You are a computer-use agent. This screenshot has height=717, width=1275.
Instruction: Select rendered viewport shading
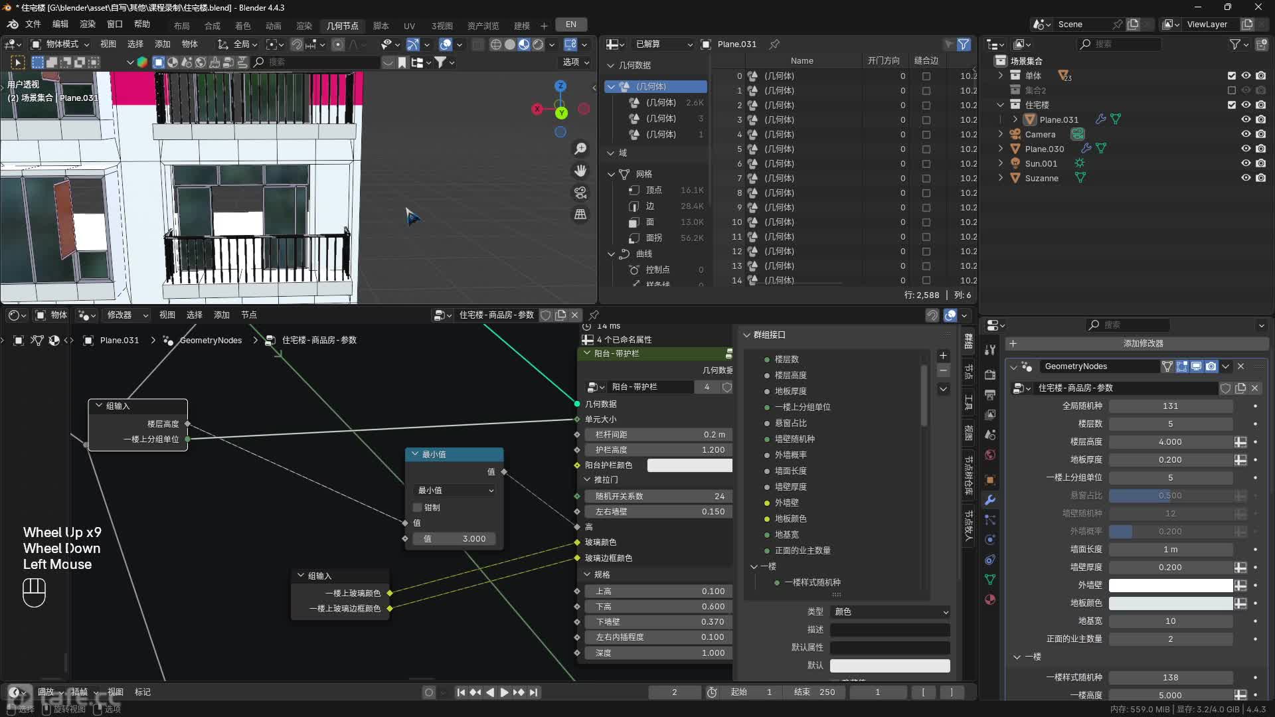pyautogui.click(x=538, y=44)
